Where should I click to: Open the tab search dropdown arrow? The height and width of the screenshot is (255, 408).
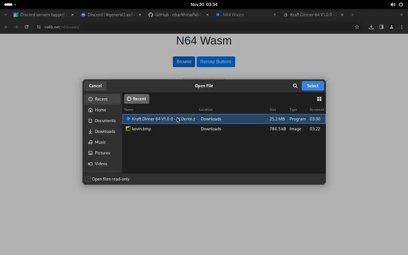(6, 15)
